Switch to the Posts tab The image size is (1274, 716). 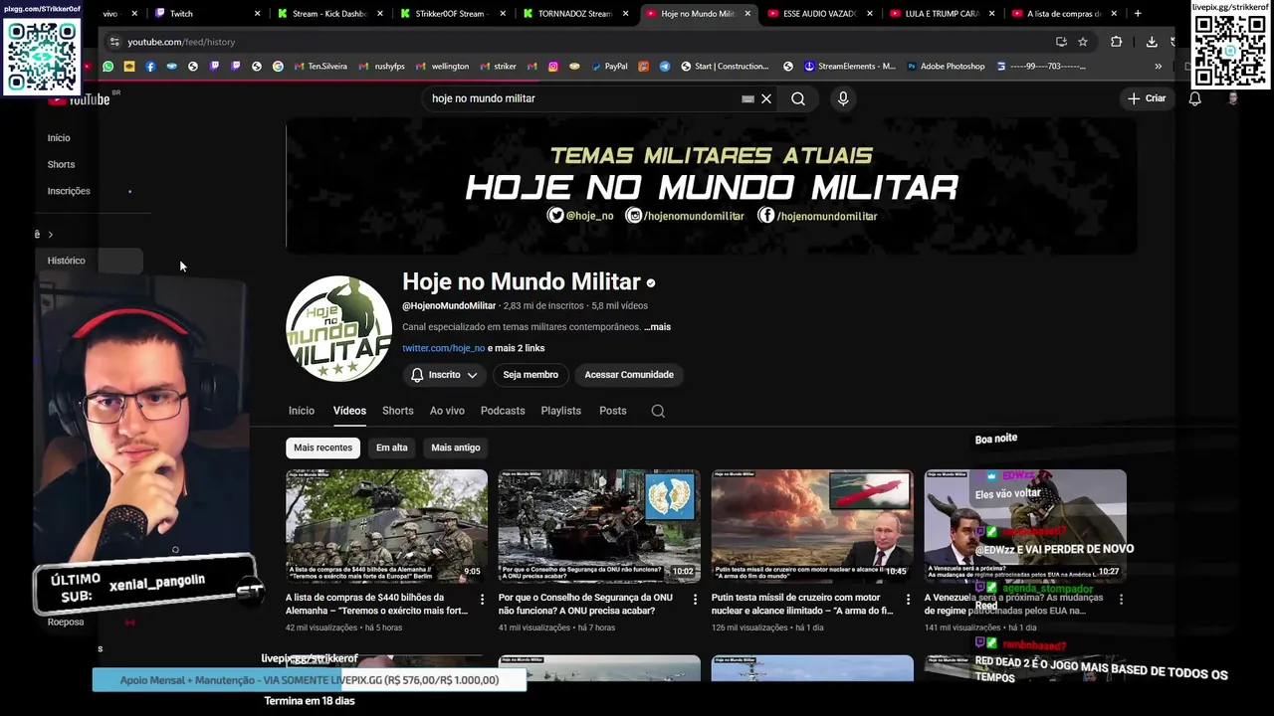(613, 411)
